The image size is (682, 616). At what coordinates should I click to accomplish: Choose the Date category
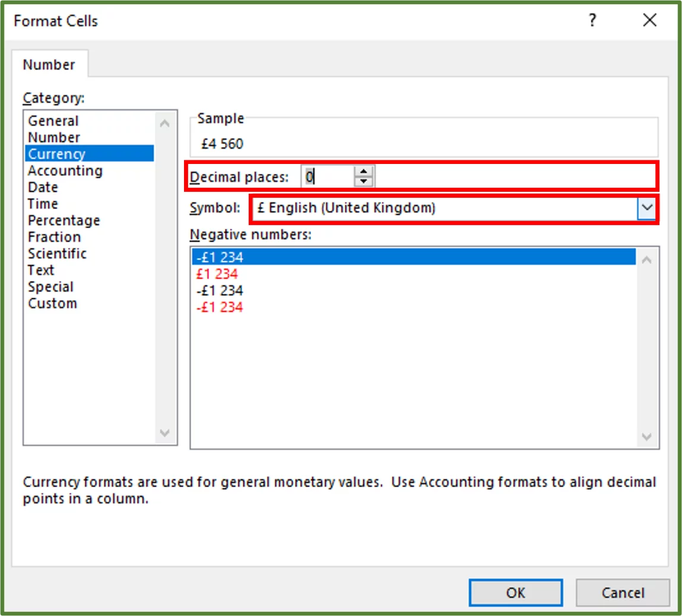43,187
